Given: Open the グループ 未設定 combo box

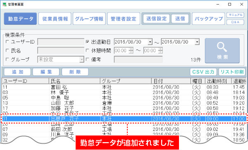Looking at the screenshot, I should (61, 59).
